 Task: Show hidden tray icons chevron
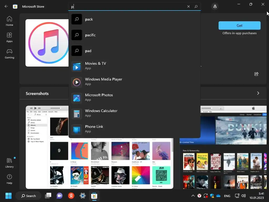193,196
